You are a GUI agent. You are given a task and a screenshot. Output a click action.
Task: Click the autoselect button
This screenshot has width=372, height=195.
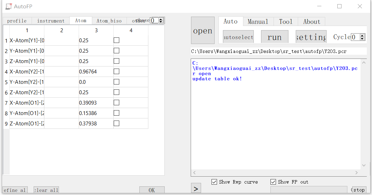coord(238,37)
